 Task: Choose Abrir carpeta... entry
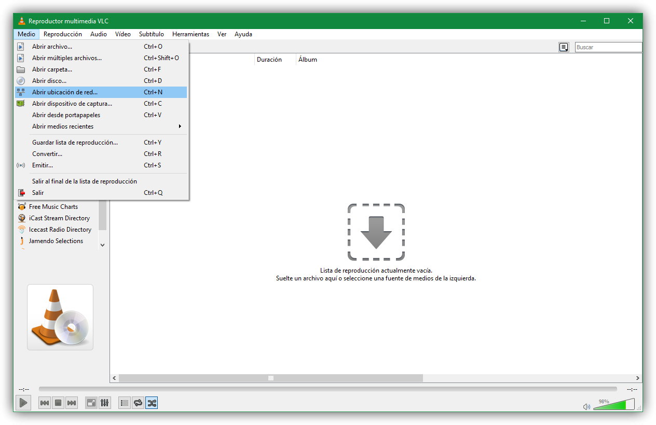(101, 69)
